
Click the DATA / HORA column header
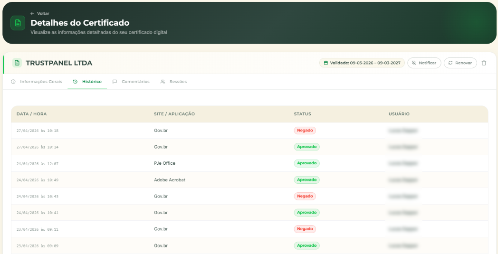click(x=31, y=114)
